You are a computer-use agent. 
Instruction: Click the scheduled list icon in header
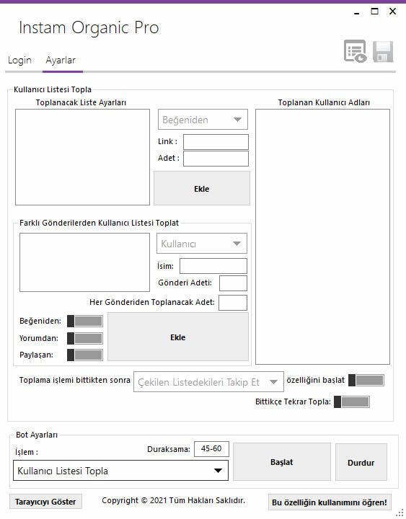tap(355, 51)
